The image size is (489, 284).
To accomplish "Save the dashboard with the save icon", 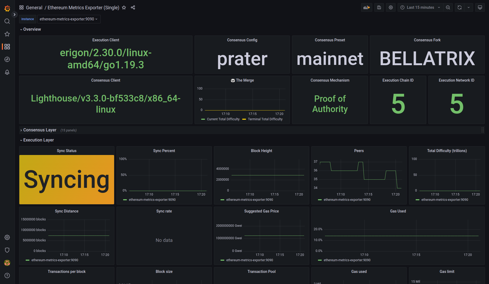I will (379, 7).
